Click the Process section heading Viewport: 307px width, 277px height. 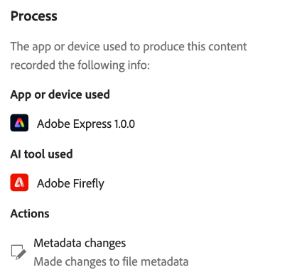[x=34, y=16]
